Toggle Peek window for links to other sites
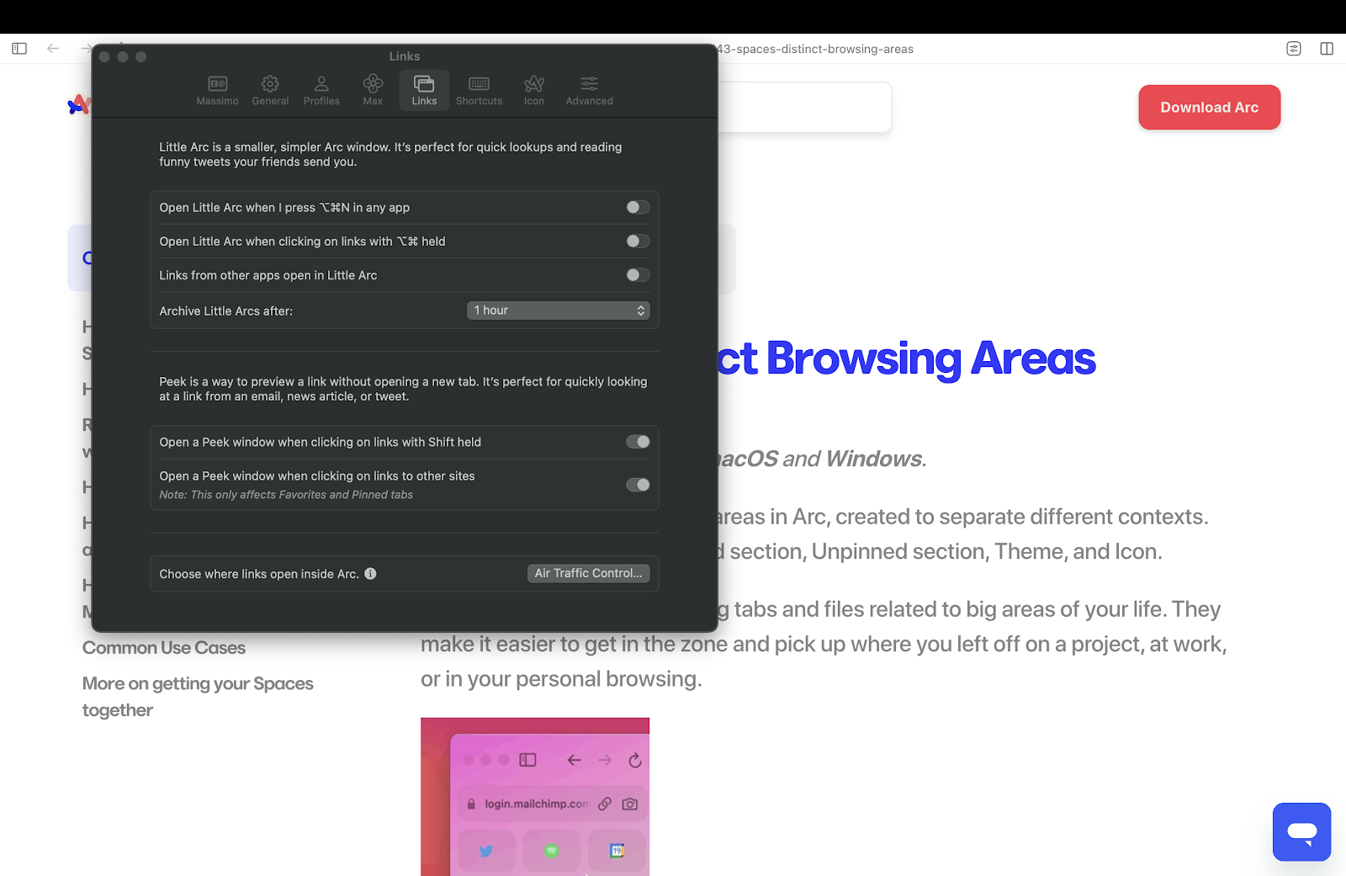The height and width of the screenshot is (876, 1346). pyautogui.click(x=638, y=485)
